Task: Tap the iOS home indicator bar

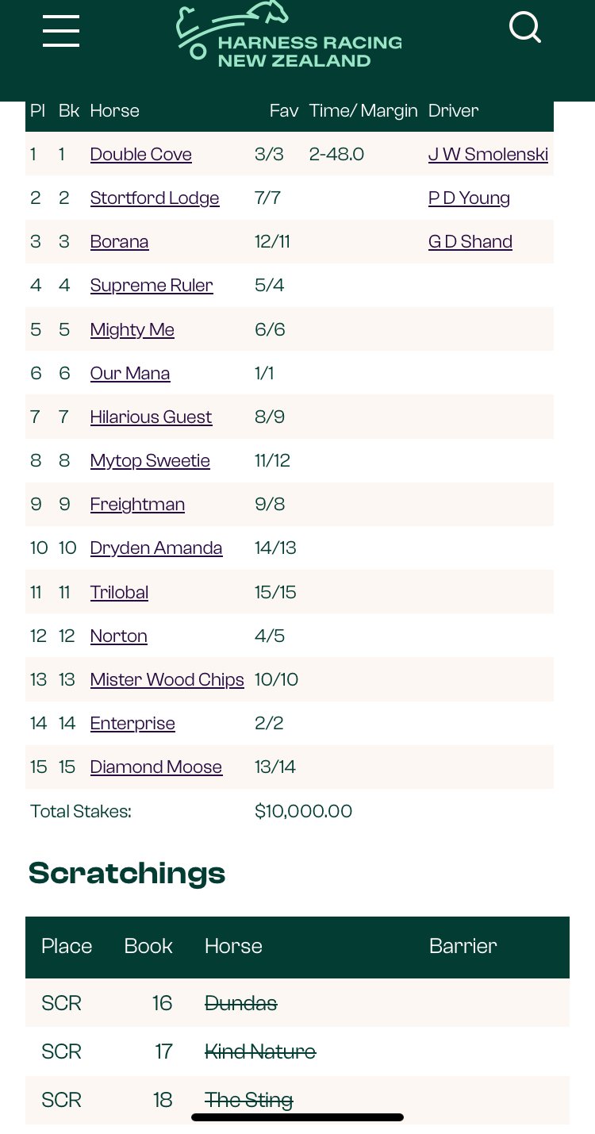Action: coord(297,1117)
